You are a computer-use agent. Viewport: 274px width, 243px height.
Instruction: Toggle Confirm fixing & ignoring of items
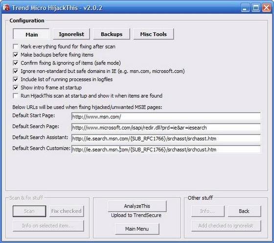point(16,63)
